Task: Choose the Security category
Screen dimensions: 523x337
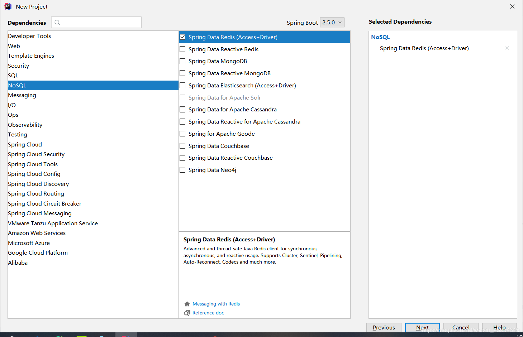Action: coord(93,66)
